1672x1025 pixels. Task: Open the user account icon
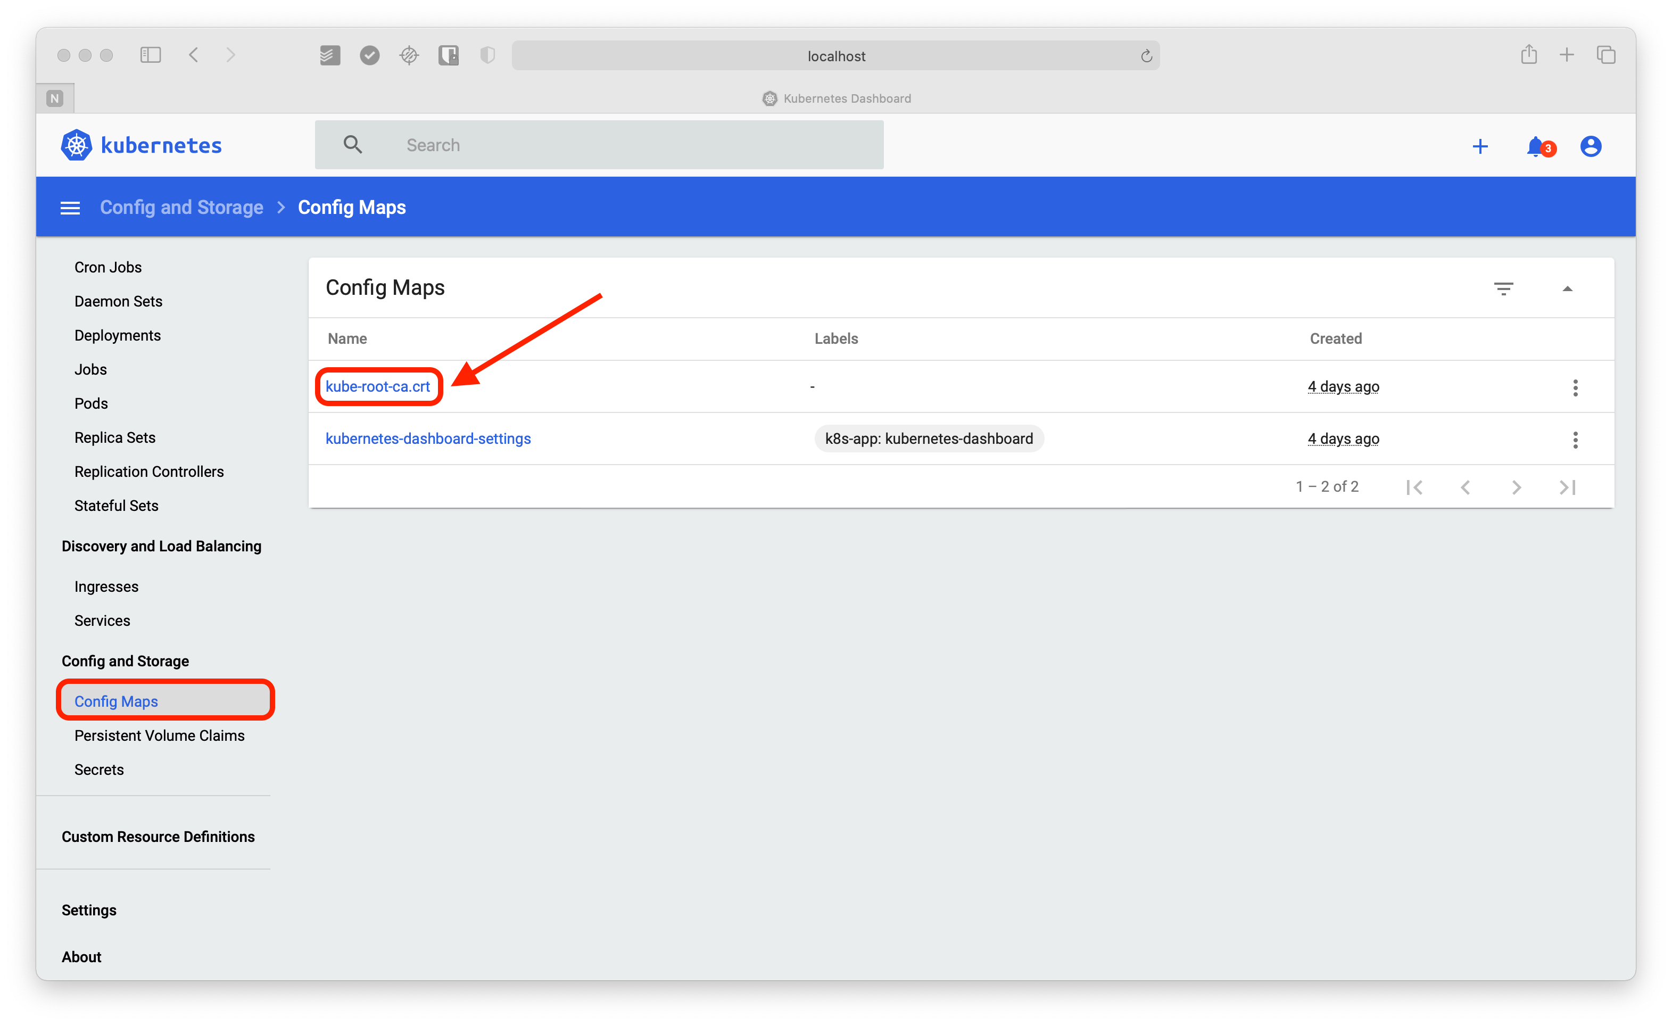point(1590,147)
